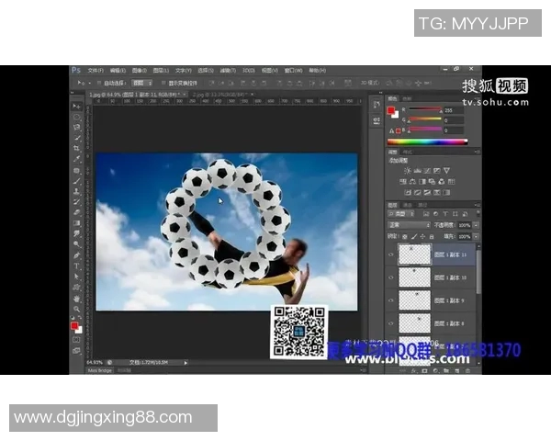Image resolution: width=551 pixels, height=441 pixels.
Task: Select the Move tool in the toolbox
Action: click(x=77, y=106)
